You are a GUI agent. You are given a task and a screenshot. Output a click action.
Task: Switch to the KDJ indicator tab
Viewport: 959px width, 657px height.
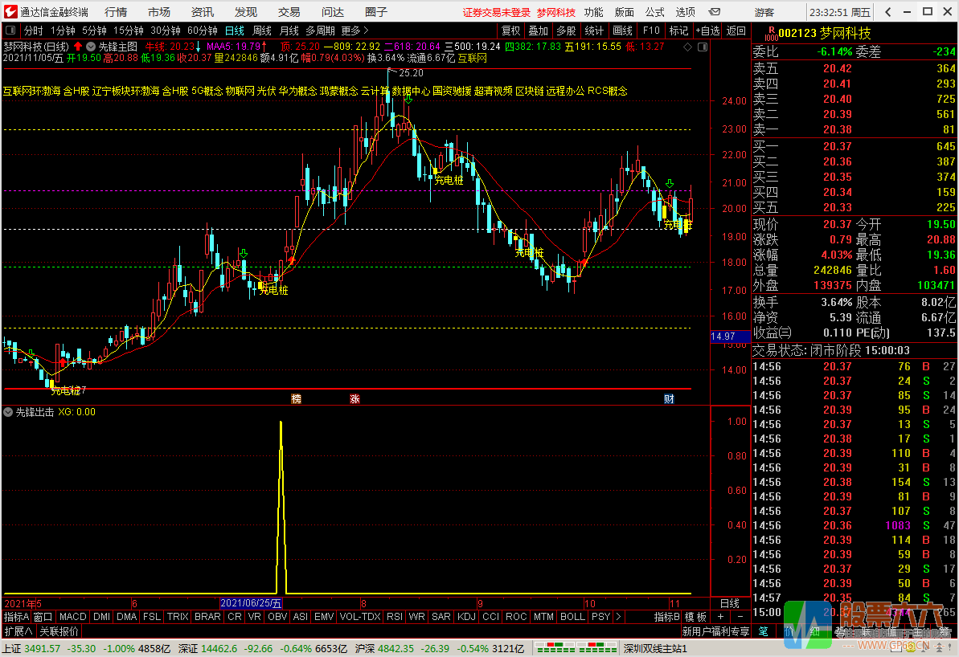tap(467, 617)
